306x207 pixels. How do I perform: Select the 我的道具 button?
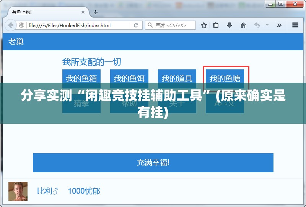tap(177, 78)
